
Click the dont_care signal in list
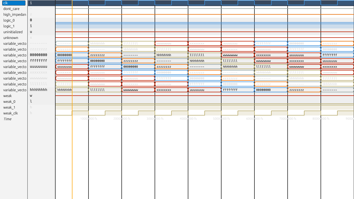(11, 9)
